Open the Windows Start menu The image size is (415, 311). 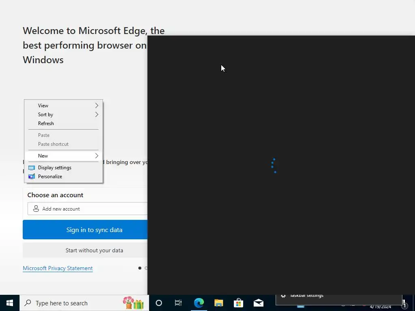[x=10, y=303]
